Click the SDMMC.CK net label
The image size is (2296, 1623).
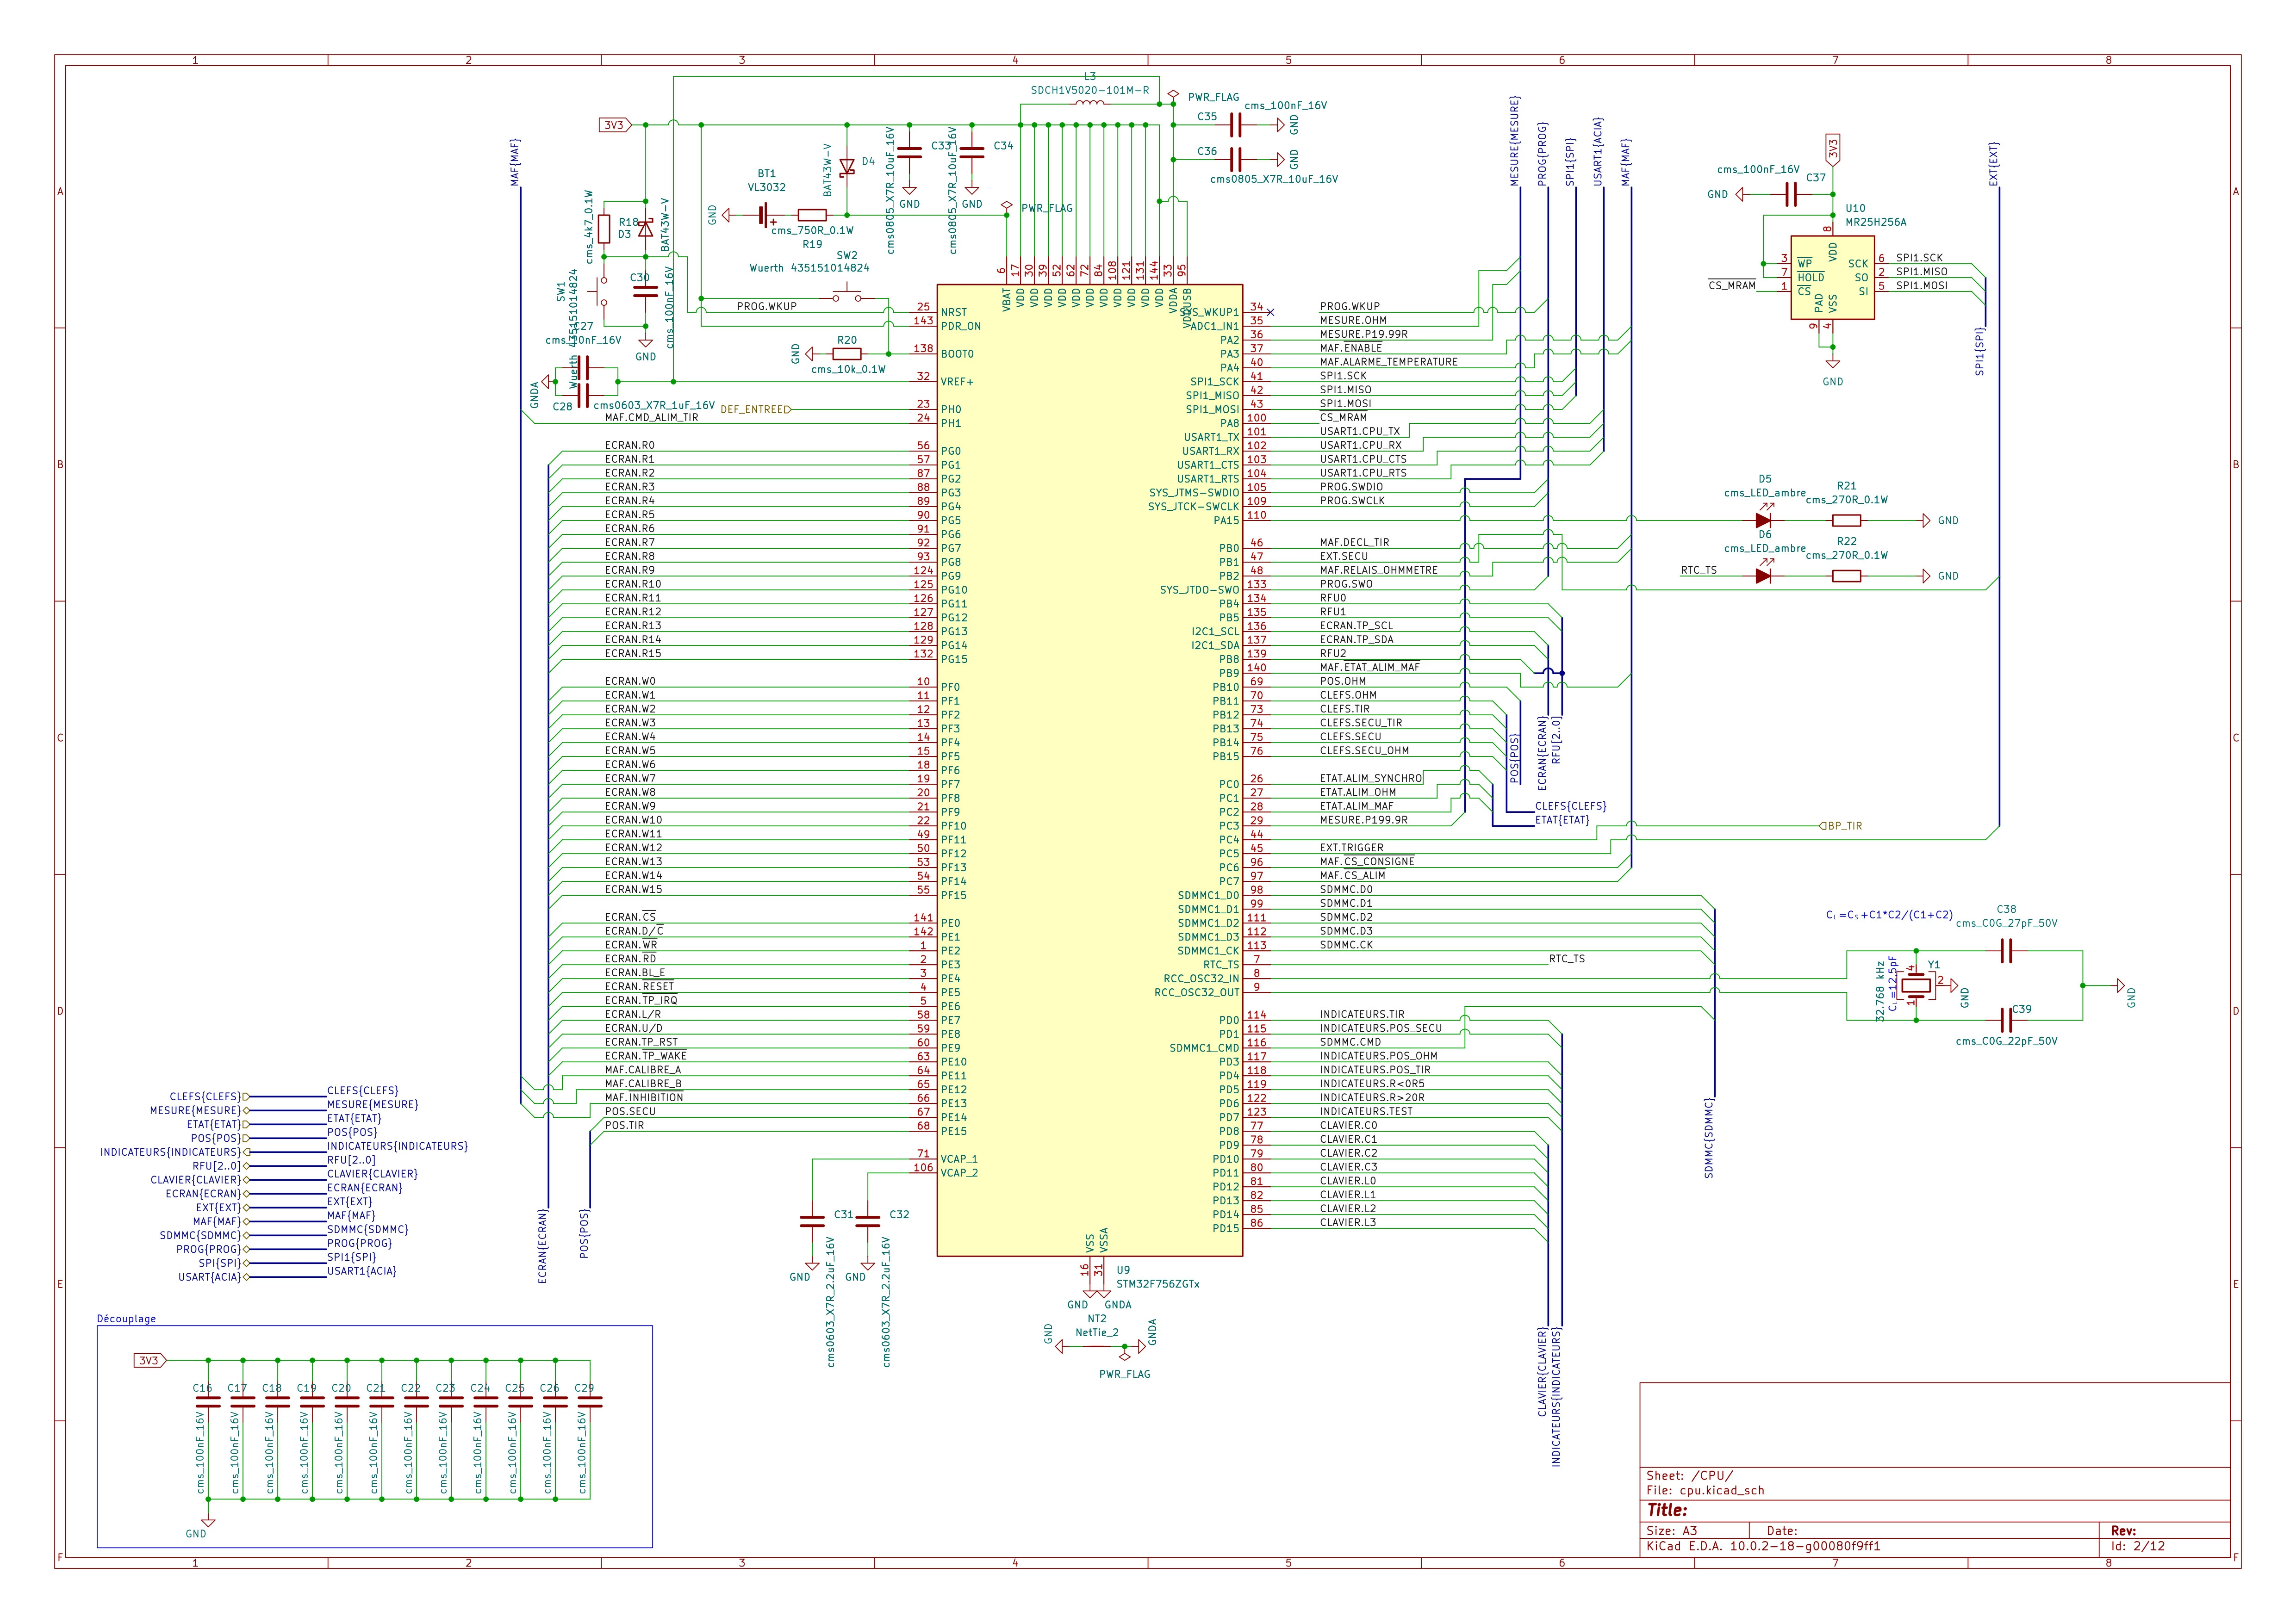(1346, 944)
